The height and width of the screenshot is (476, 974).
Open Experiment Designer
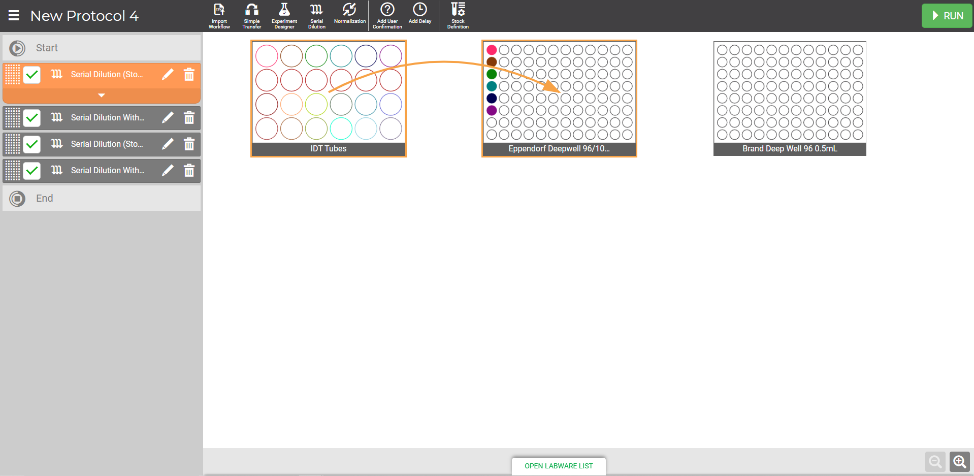click(284, 16)
